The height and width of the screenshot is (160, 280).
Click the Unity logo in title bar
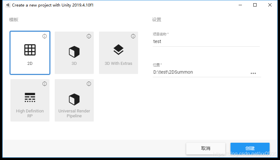pyautogui.click(x=8, y=5)
